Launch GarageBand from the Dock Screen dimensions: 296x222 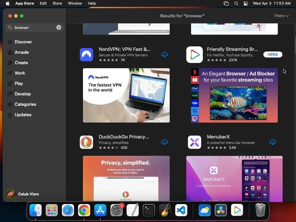[165, 210]
